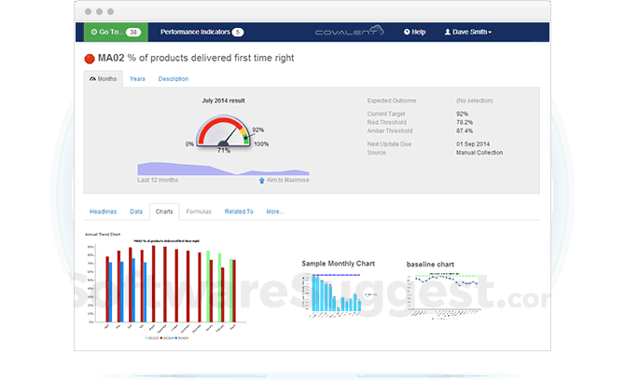
Task: Click the MA02 indicator title
Action: (196, 58)
